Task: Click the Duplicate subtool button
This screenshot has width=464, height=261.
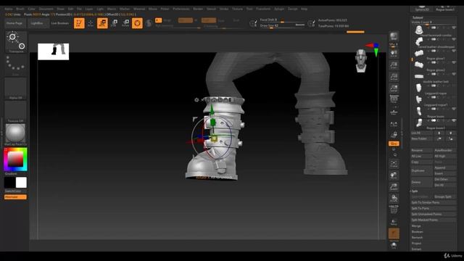Action: tap(422, 171)
